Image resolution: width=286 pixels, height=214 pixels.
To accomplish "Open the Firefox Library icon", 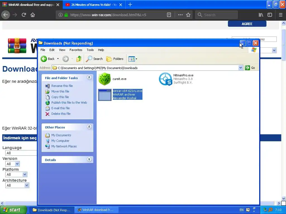I will pos(261,15).
